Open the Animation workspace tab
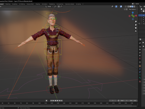Viewport: 145px width, 109px height. 45,4
